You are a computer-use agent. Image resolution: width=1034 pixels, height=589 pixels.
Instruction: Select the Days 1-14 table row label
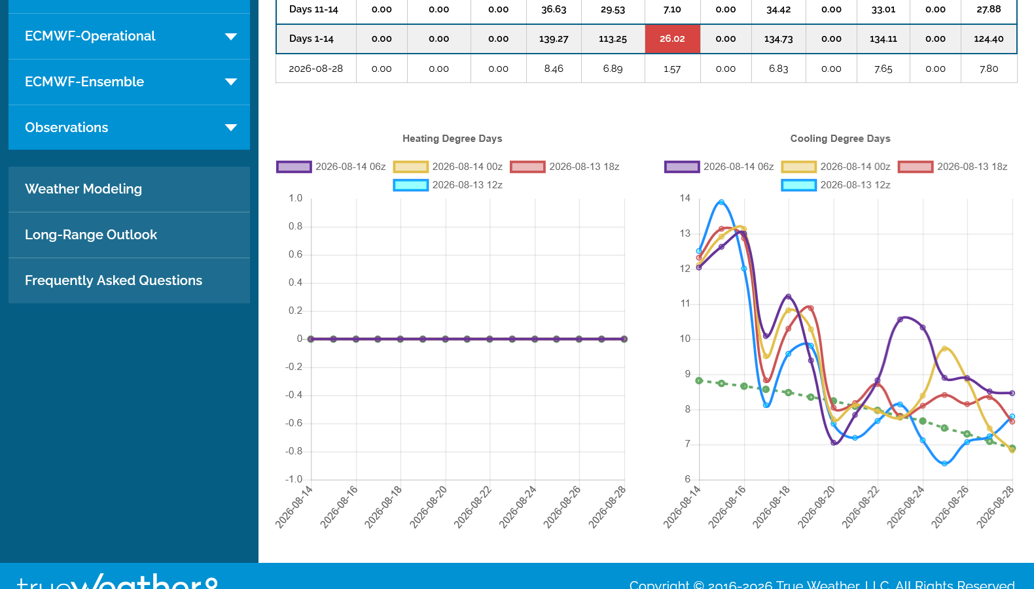312,39
